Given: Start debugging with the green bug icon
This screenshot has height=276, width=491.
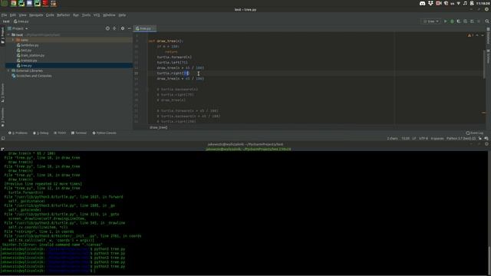Looking at the screenshot, I should 452,21.
